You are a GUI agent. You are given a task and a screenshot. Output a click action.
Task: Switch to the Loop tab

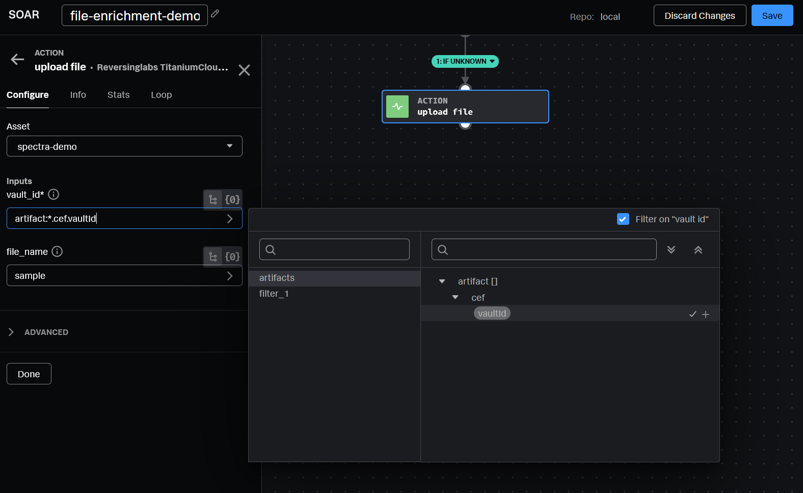coord(162,95)
